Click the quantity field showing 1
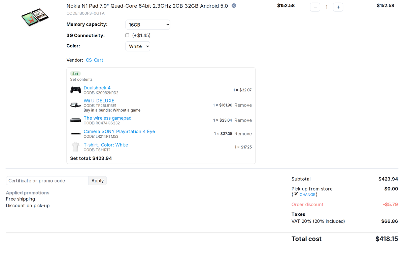This screenshot has height=257, width=404. [327, 7]
